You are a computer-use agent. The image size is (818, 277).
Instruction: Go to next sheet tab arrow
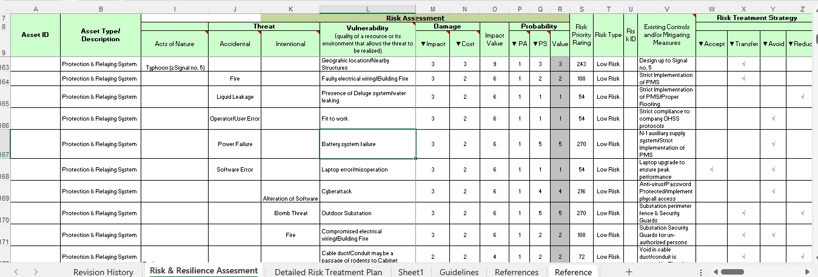36,272
